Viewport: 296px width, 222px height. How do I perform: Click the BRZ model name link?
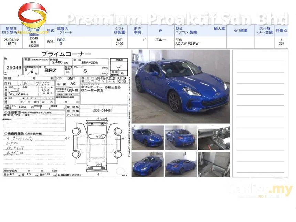pos(61,40)
